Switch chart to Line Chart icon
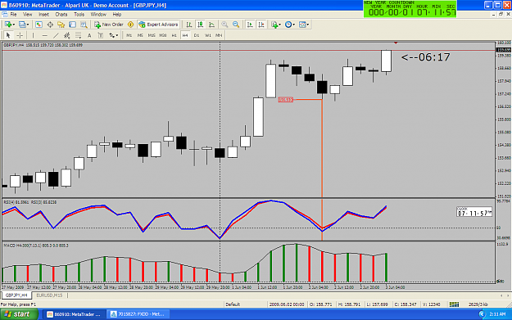The height and width of the screenshot is (320, 512). pyautogui.click(x=211, y=25)
